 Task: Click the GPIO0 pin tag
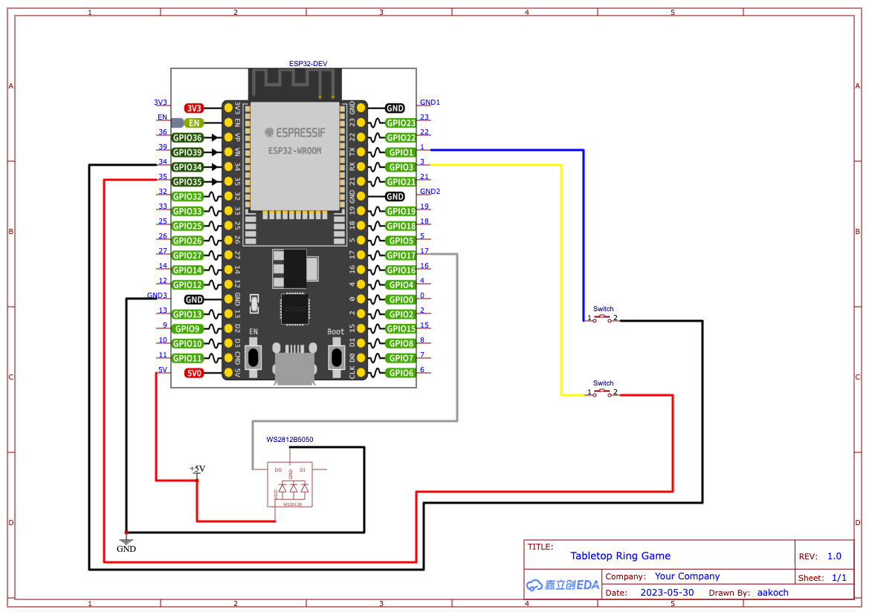401,299
